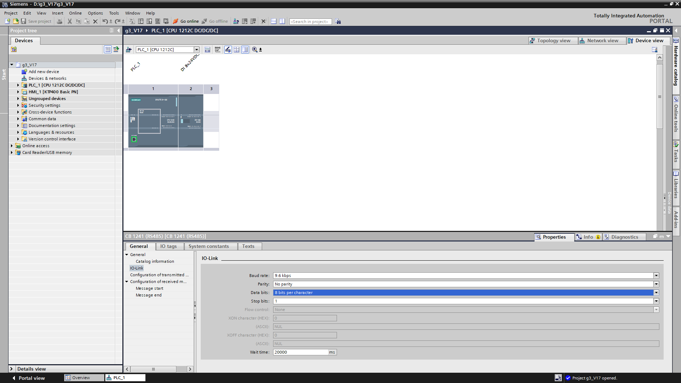The image size is (681, 383).
Task: Toggle Show module labels icon in device view
Action: [x=217, y=50]
